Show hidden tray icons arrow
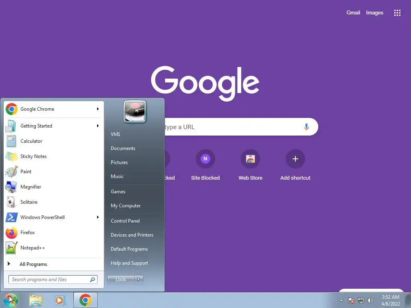411x308 pixels. tap(341, 300)
